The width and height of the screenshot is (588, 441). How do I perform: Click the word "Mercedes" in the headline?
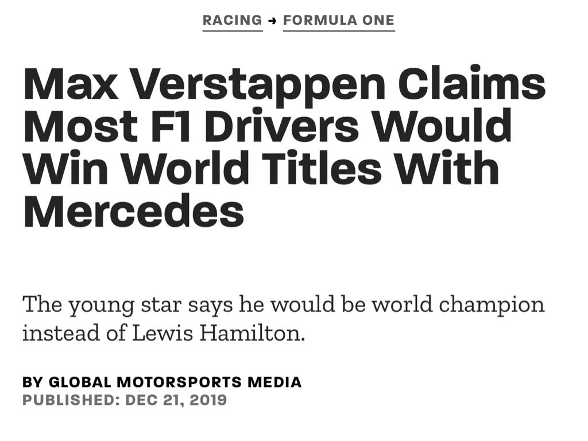click(133, 210)
